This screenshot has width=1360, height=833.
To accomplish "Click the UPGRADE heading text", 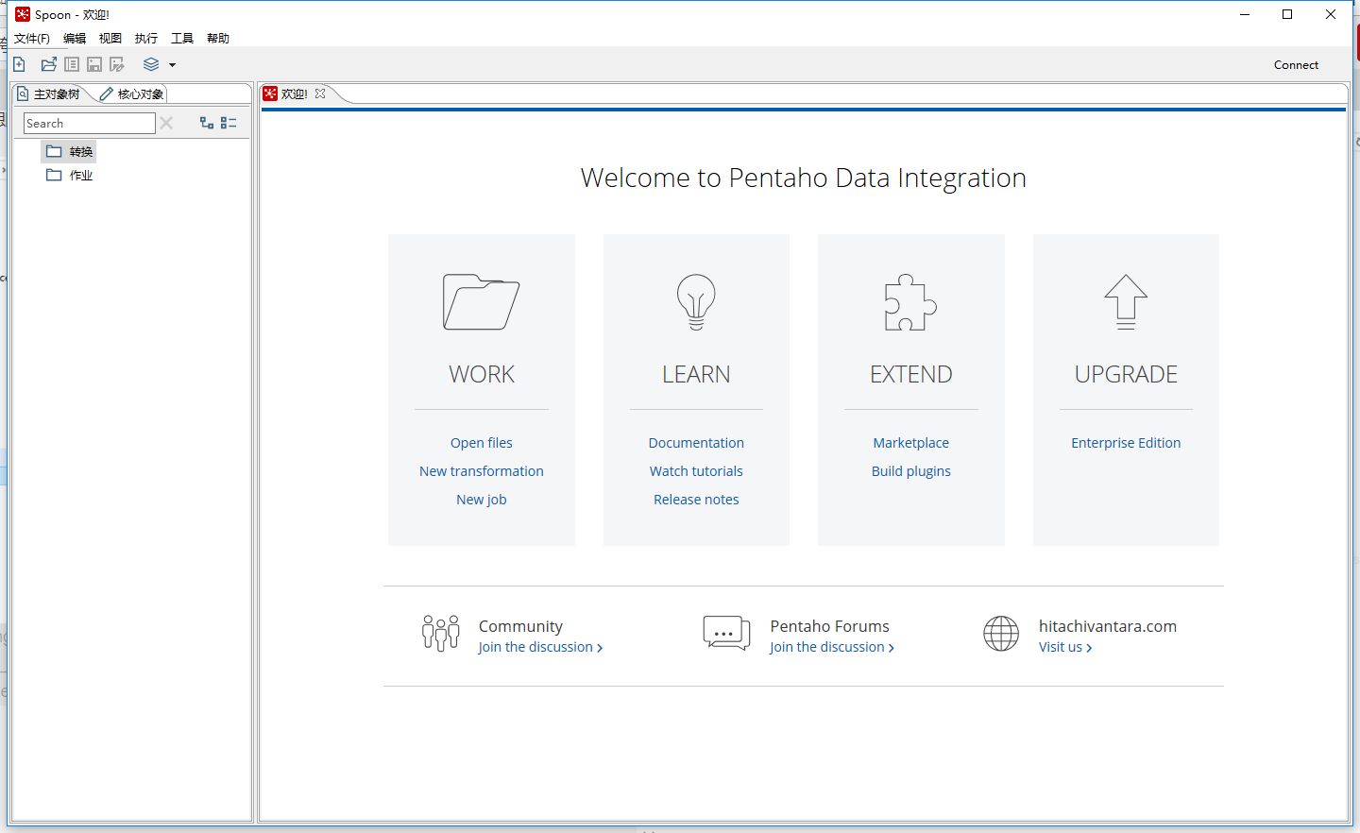I will [1126, 374].
